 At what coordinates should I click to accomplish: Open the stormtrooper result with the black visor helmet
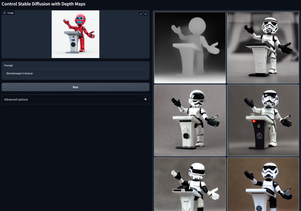coord(190,120)
